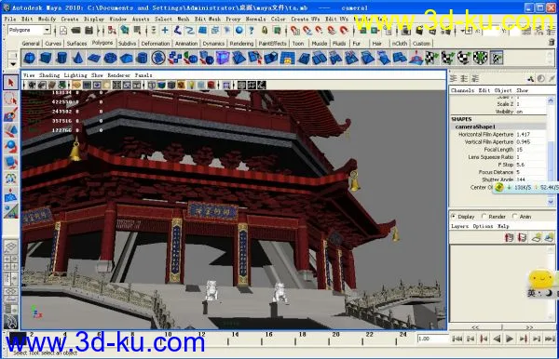Create a polygon cube from the shelf
The image size is (559, 359).
[46, 58]
